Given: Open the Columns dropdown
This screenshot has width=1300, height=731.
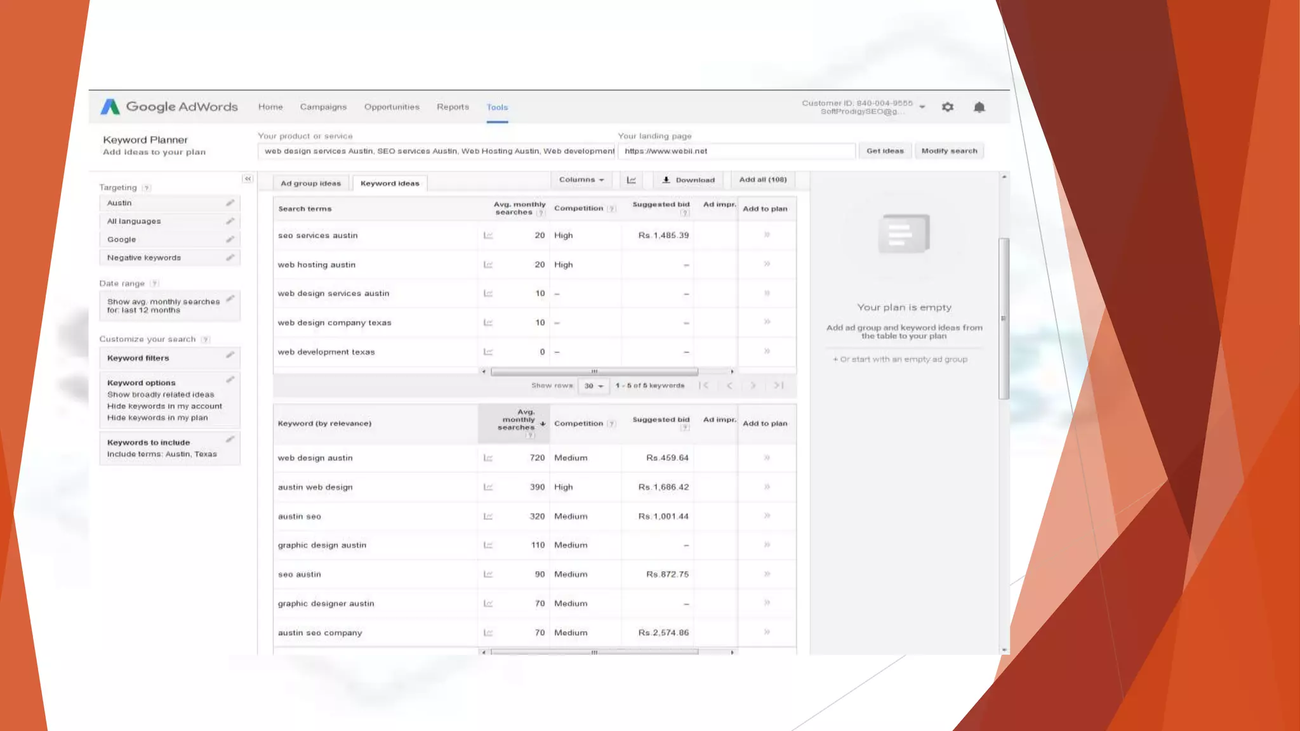Looking at the screenshot, I should click(x=581, y=180).
